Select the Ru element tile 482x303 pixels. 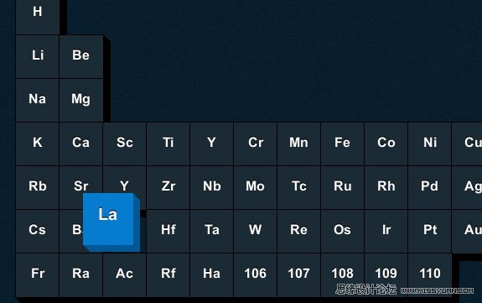(343, 187)
